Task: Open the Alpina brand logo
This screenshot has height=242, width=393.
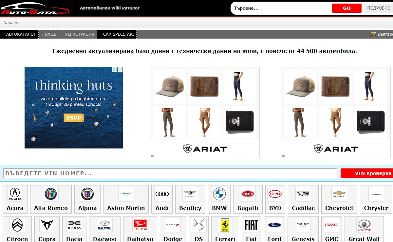Action: (87, 194)
